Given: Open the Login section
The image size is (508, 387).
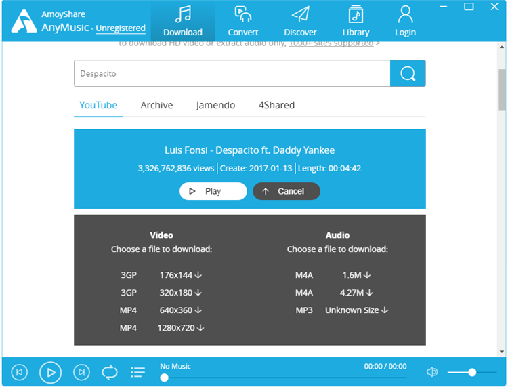Looking at the screenshot, I should pyautogui.click(x=405, y=21).
